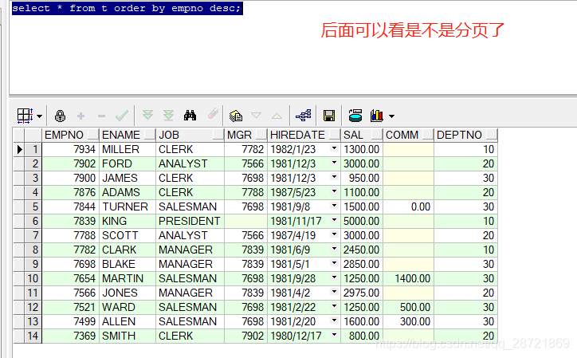Image resolution: width=577 pixels, height=358 pixels.
Task: Open date dropdown for 1980/12/17
Action: [334, 335]
